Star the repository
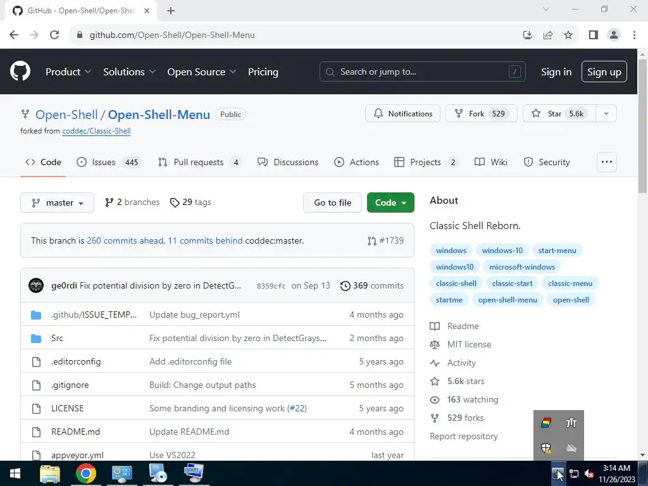This screenshot has height=486, width=648. [x=559, y=113]
